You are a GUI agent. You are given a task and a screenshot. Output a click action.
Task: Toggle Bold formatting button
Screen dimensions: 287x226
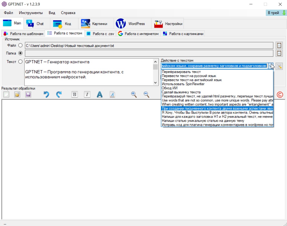pos(74,95)
